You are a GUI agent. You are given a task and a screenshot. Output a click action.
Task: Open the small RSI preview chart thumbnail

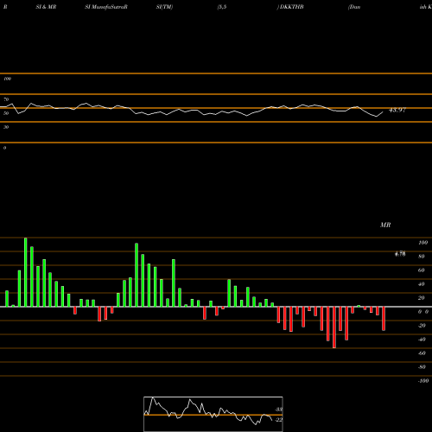click(x=213, y=414)
